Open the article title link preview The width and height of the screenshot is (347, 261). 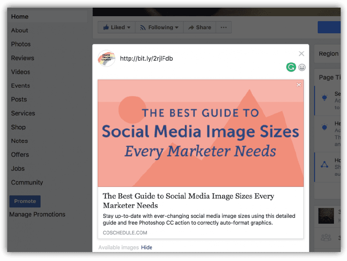click(x=188, y=201)
